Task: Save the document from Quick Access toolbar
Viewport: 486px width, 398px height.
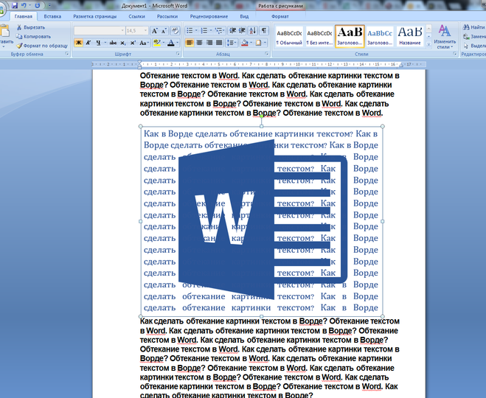Action: click(14, 6)
